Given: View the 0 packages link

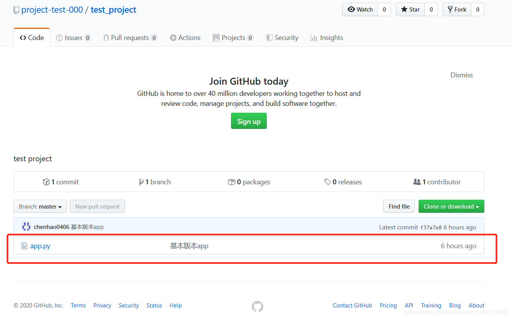Looking at the screenshot, I should point(249,182).
